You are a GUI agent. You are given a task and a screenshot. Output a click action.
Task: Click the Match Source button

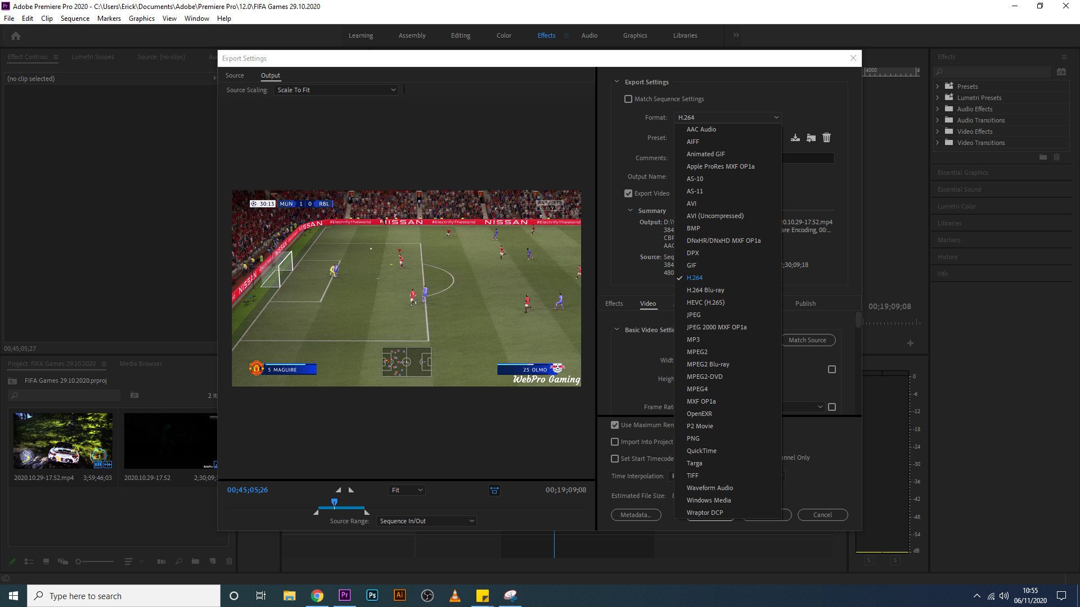pos(808,340)
